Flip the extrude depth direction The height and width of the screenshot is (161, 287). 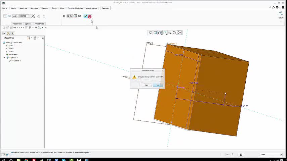pos(33,16)
